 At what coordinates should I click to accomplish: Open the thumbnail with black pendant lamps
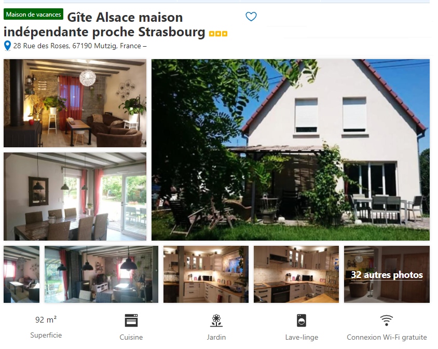pos(101,274)
